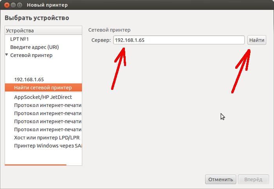Choose AppSocket/HP JetDirect connection
This screenshot has height=189, width=274.
point(43,97)
